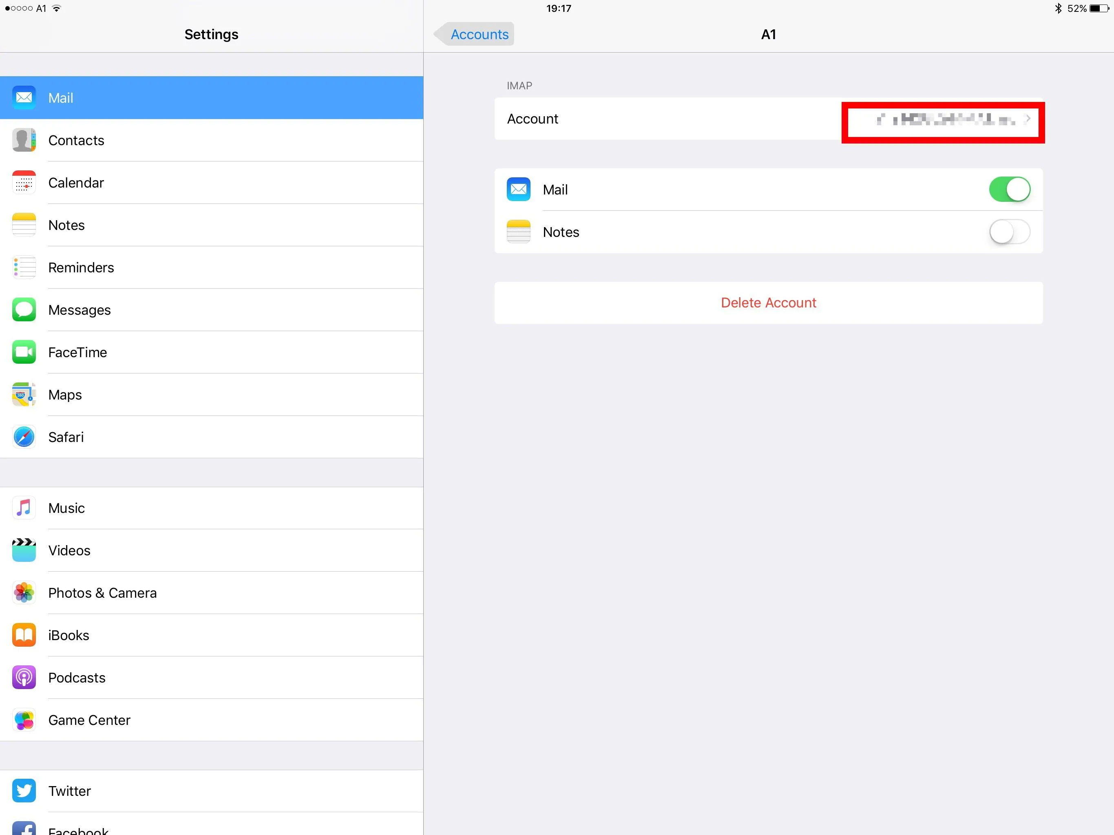Tap the iBooks orange book icon
The height and width of the screenshot is (835, 1114).
[x=24, y=635]
